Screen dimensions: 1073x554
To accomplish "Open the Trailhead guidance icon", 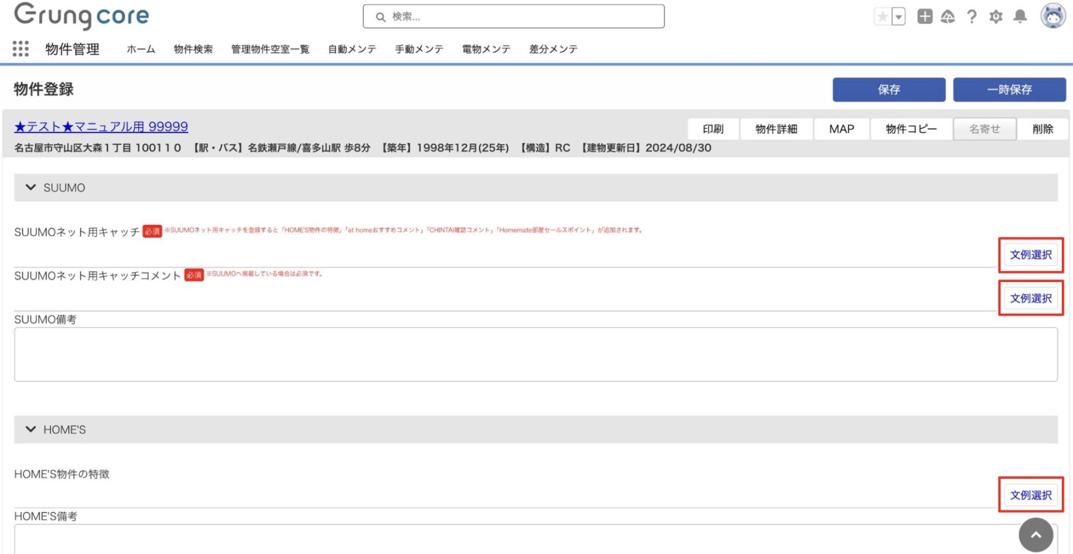I will point(948,17).
